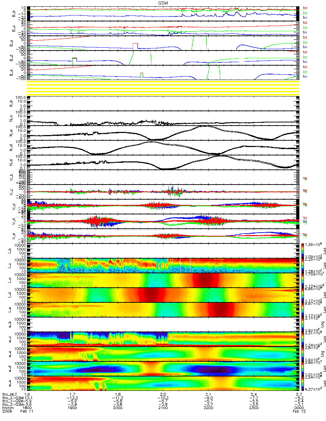Click the 2200 time tick label
The height and width of the screenshot is (421, 326).
208,408
